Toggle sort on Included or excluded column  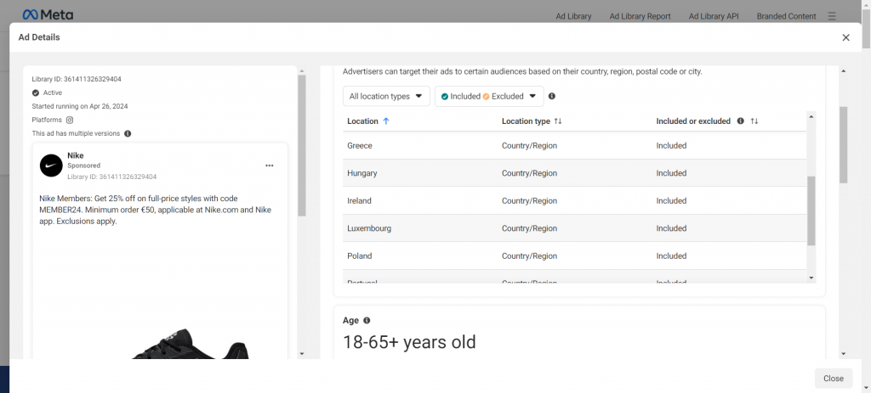(x=754, y=121)
